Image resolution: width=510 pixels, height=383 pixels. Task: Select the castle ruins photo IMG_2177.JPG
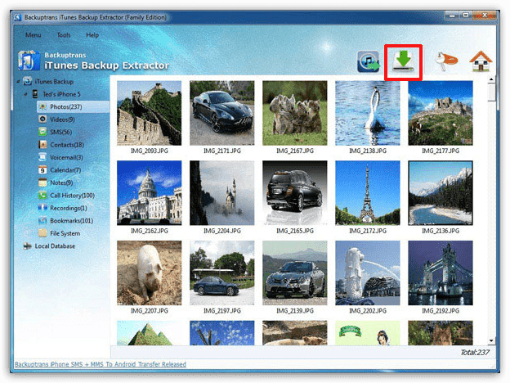pos(441,113)
